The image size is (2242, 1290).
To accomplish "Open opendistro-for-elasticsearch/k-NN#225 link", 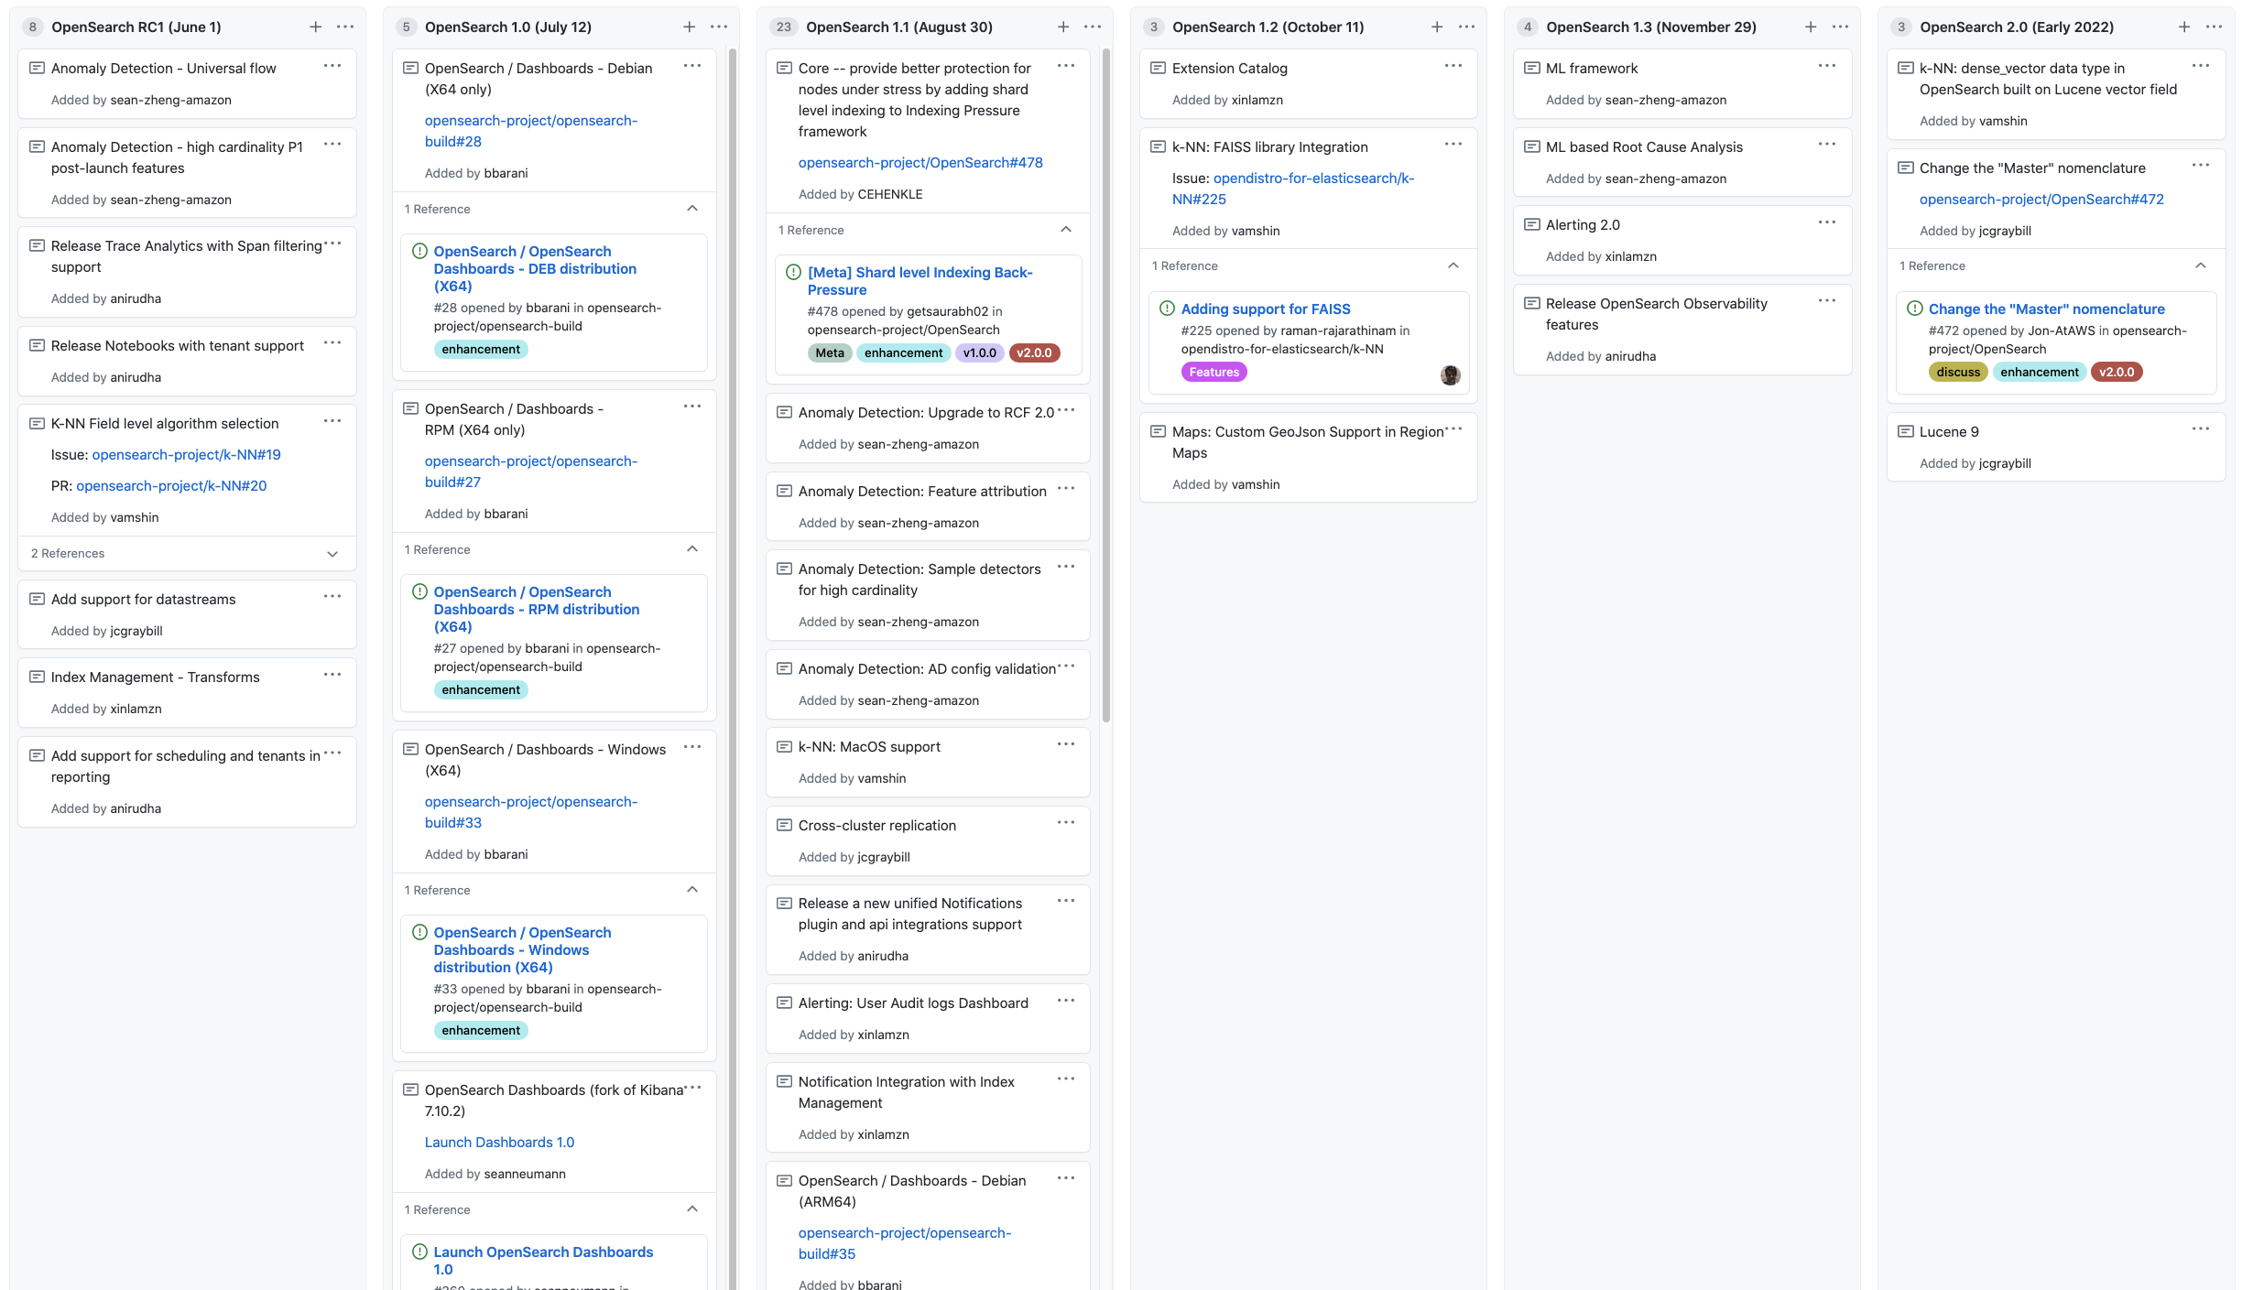I will click(1293, 189).
